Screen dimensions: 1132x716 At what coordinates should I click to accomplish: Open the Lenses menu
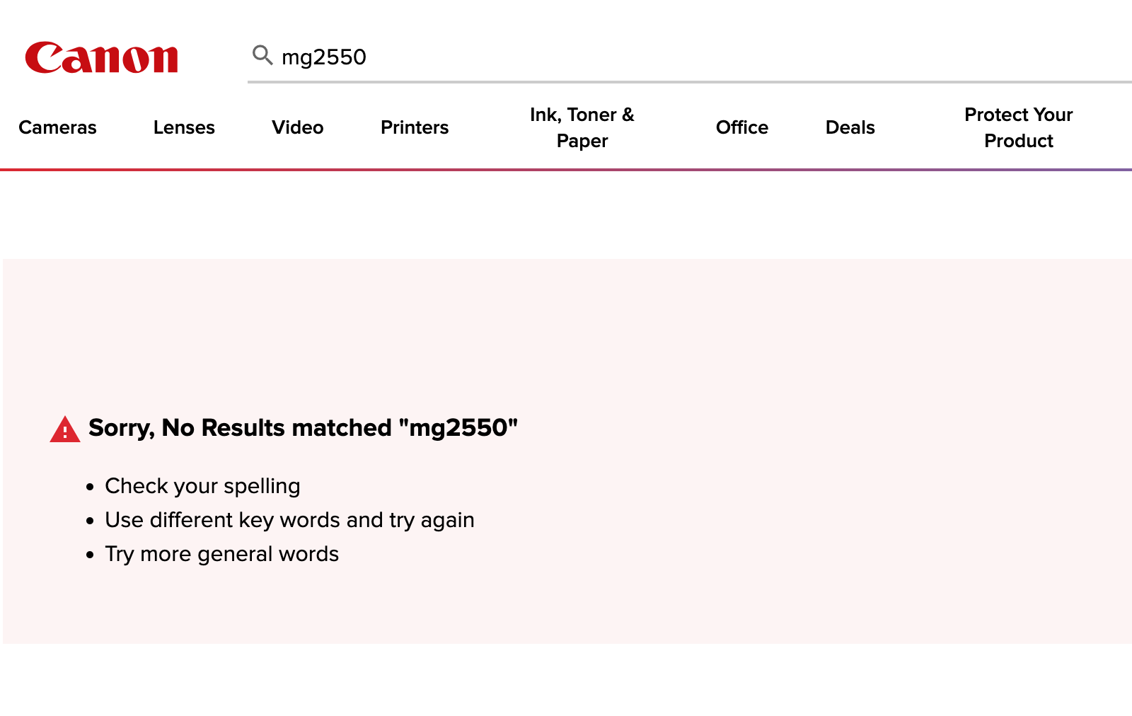(184, 127)
